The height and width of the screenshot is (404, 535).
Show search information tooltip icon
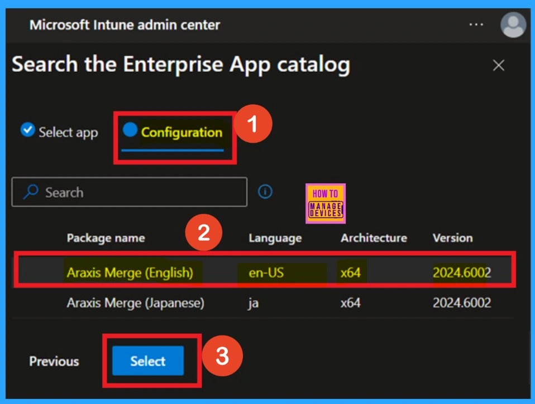coord(265,191)
